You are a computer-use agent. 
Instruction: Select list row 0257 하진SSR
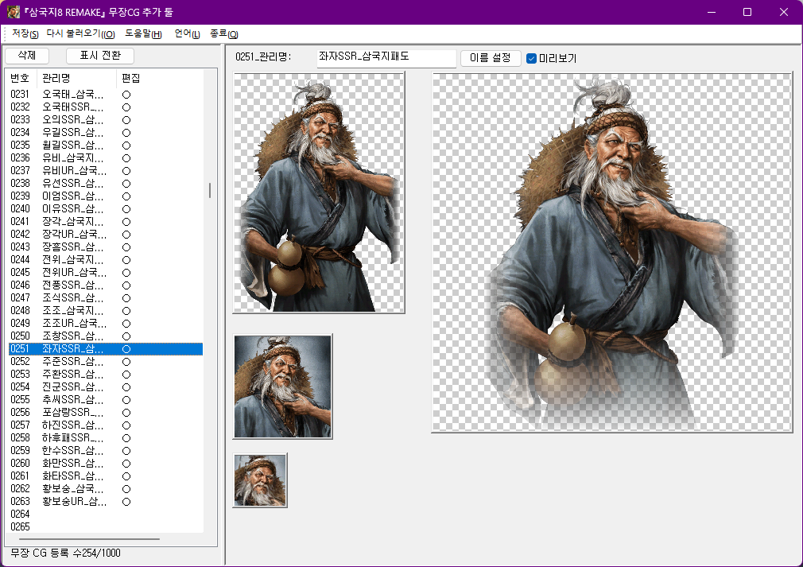[106, 425]
